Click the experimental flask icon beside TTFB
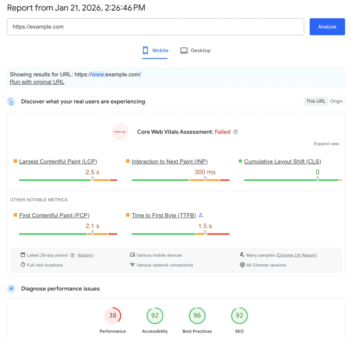The height and width of the screenshot is (340, 353). [x=201, y=215]
